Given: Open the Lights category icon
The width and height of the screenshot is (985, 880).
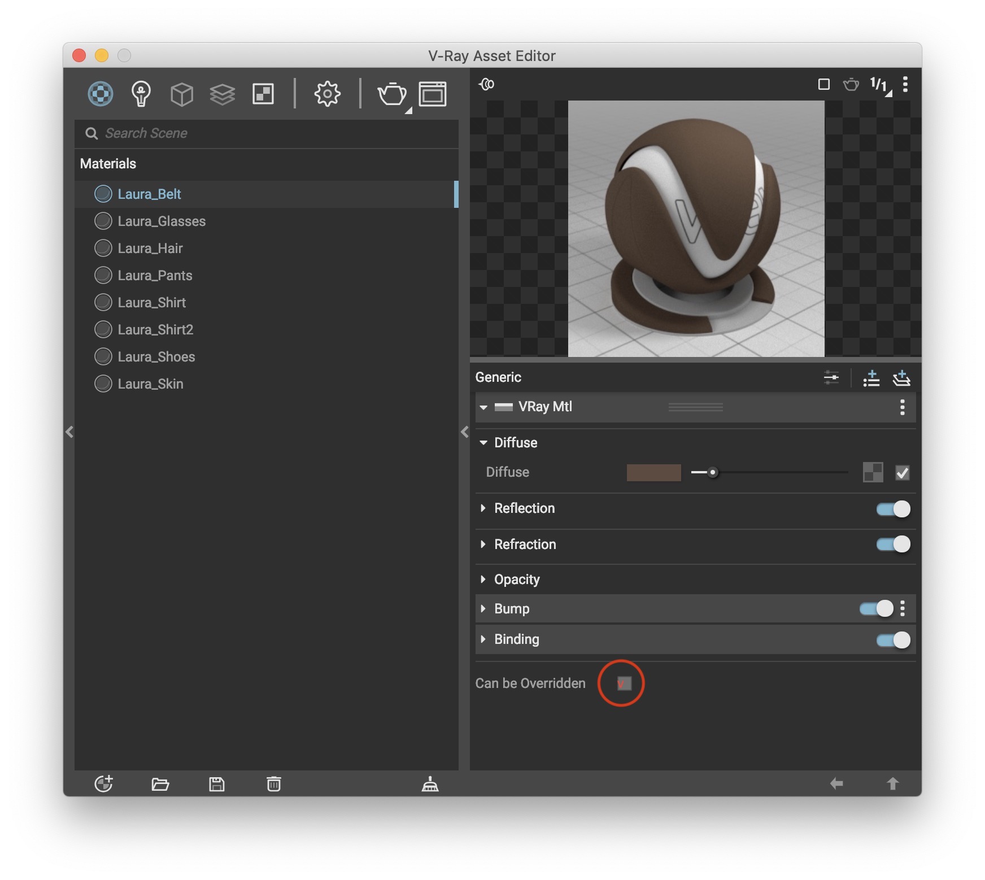Looking at the screenshot, I should tap(141, 94).
